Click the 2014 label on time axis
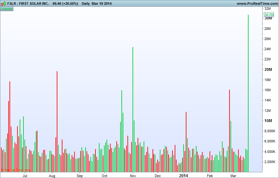The image size is (279, 178). coord(184,176)
